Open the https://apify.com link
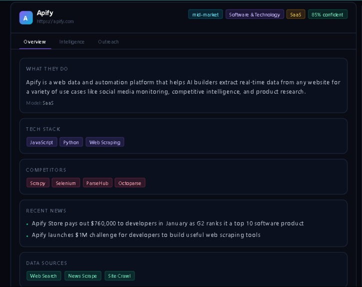 pos(55,22)
